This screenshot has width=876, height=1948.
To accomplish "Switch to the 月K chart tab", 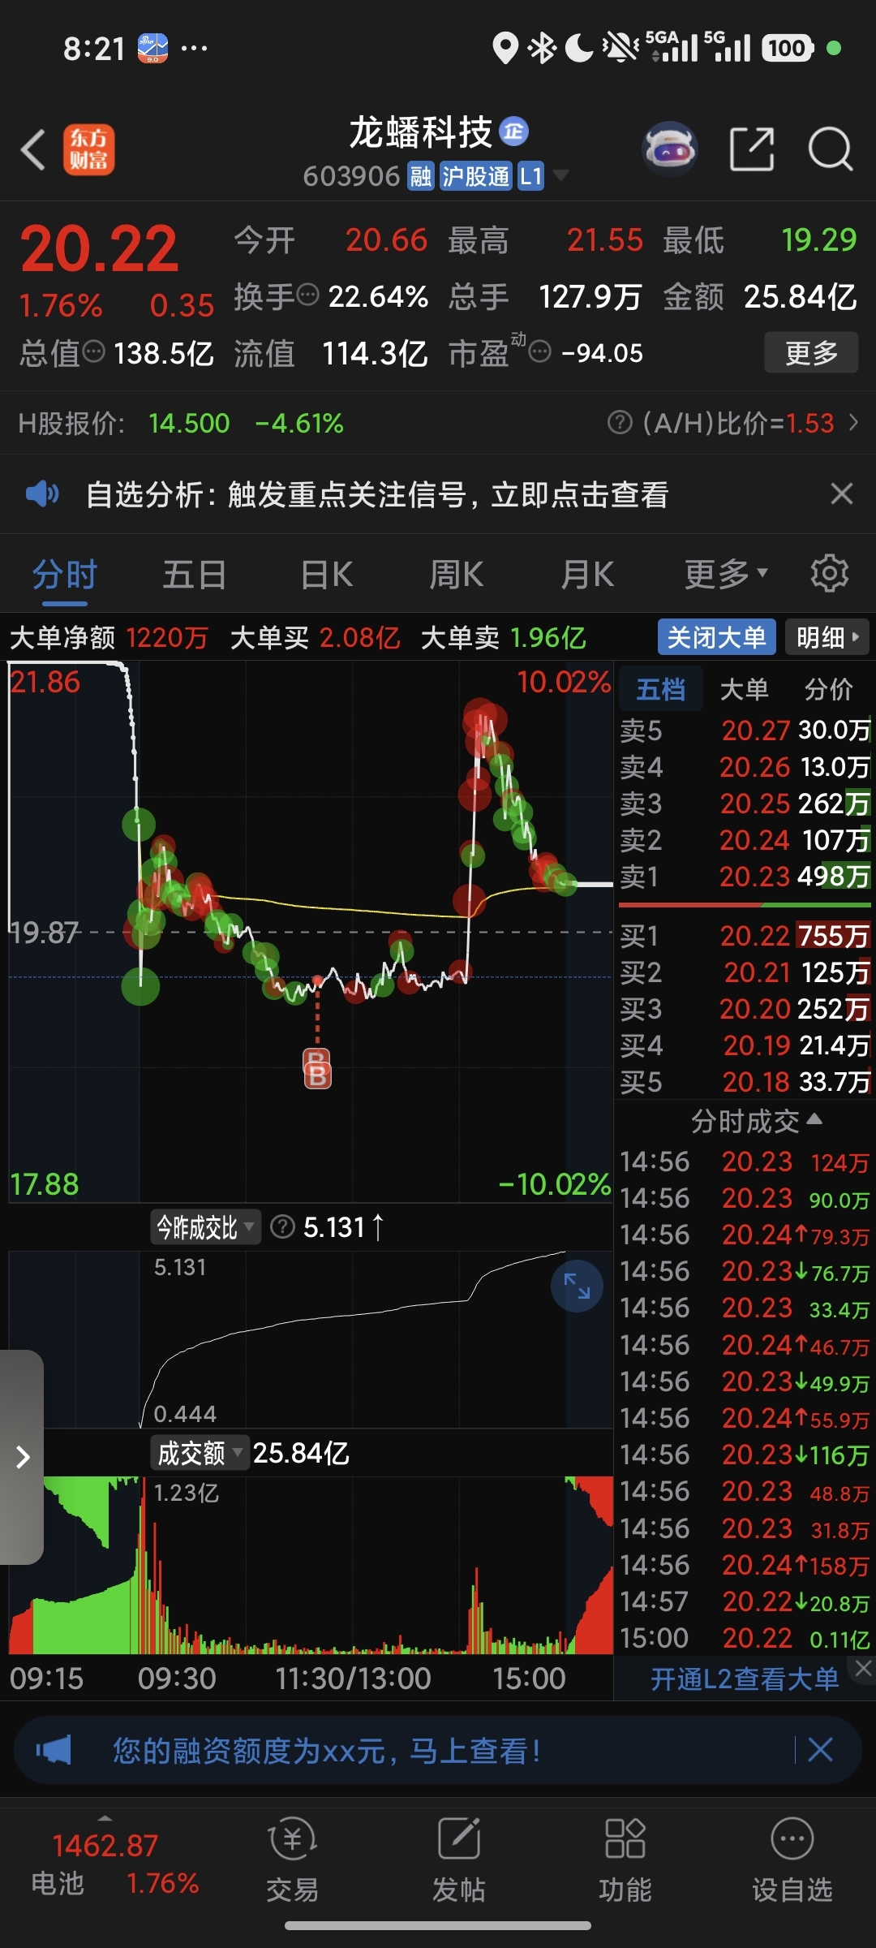I will coord(587,575).
